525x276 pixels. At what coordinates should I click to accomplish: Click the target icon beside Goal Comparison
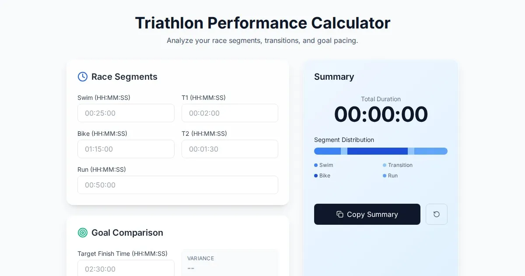83,233
